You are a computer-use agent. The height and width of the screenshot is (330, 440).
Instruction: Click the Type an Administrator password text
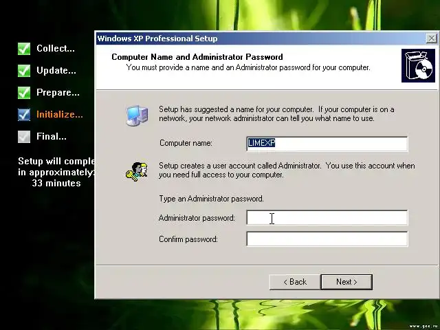(x=211, y=199)
